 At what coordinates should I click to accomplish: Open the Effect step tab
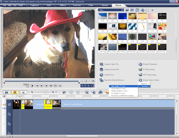point(63,5)
